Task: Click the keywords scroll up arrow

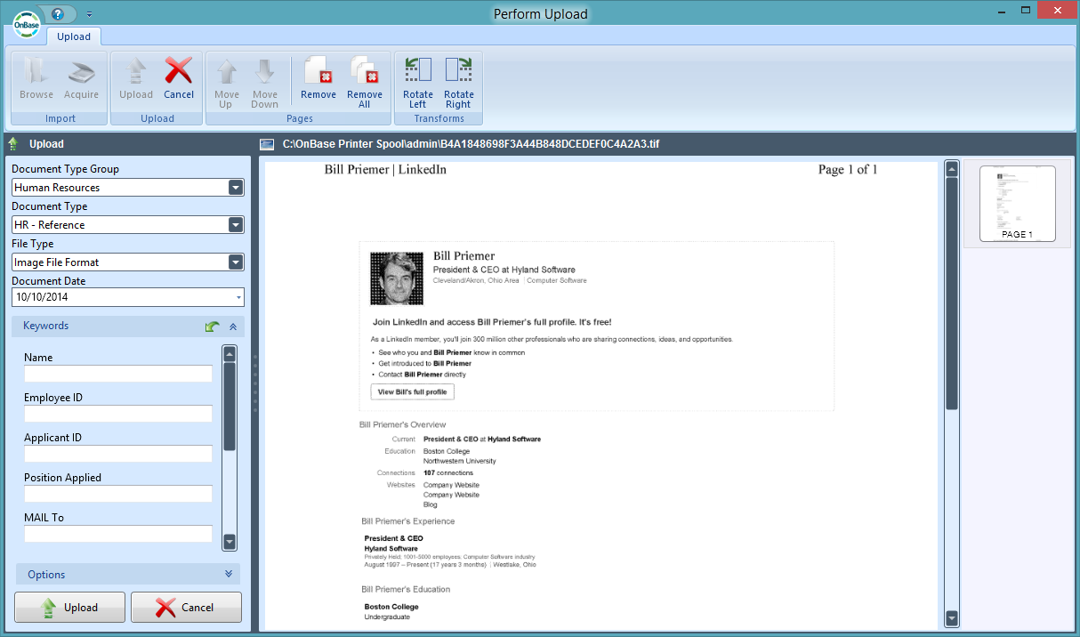Action: pyautogui.click(x=230, y=353)
